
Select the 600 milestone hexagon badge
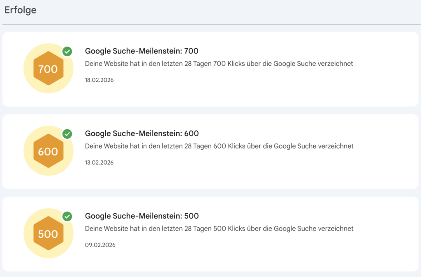(x=48, y=151)
